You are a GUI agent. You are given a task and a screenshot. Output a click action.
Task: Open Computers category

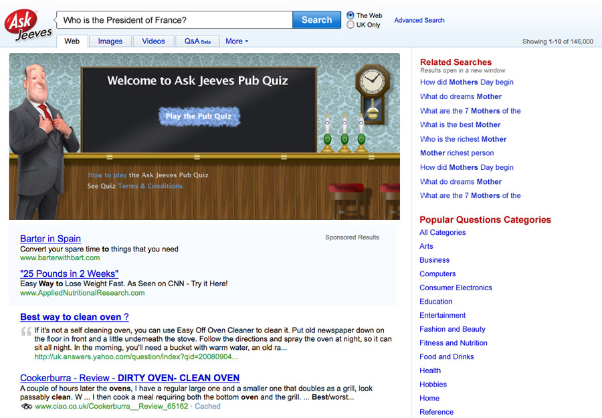click(x=437, y=274)
